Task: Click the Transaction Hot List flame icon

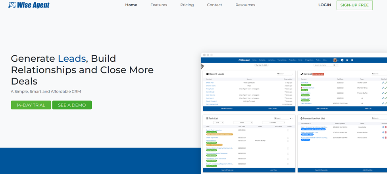Action: point(302,119)
